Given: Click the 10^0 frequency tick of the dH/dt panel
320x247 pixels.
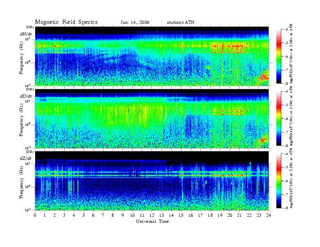Looking at the screenshot, I should click(x=27, y=62).
